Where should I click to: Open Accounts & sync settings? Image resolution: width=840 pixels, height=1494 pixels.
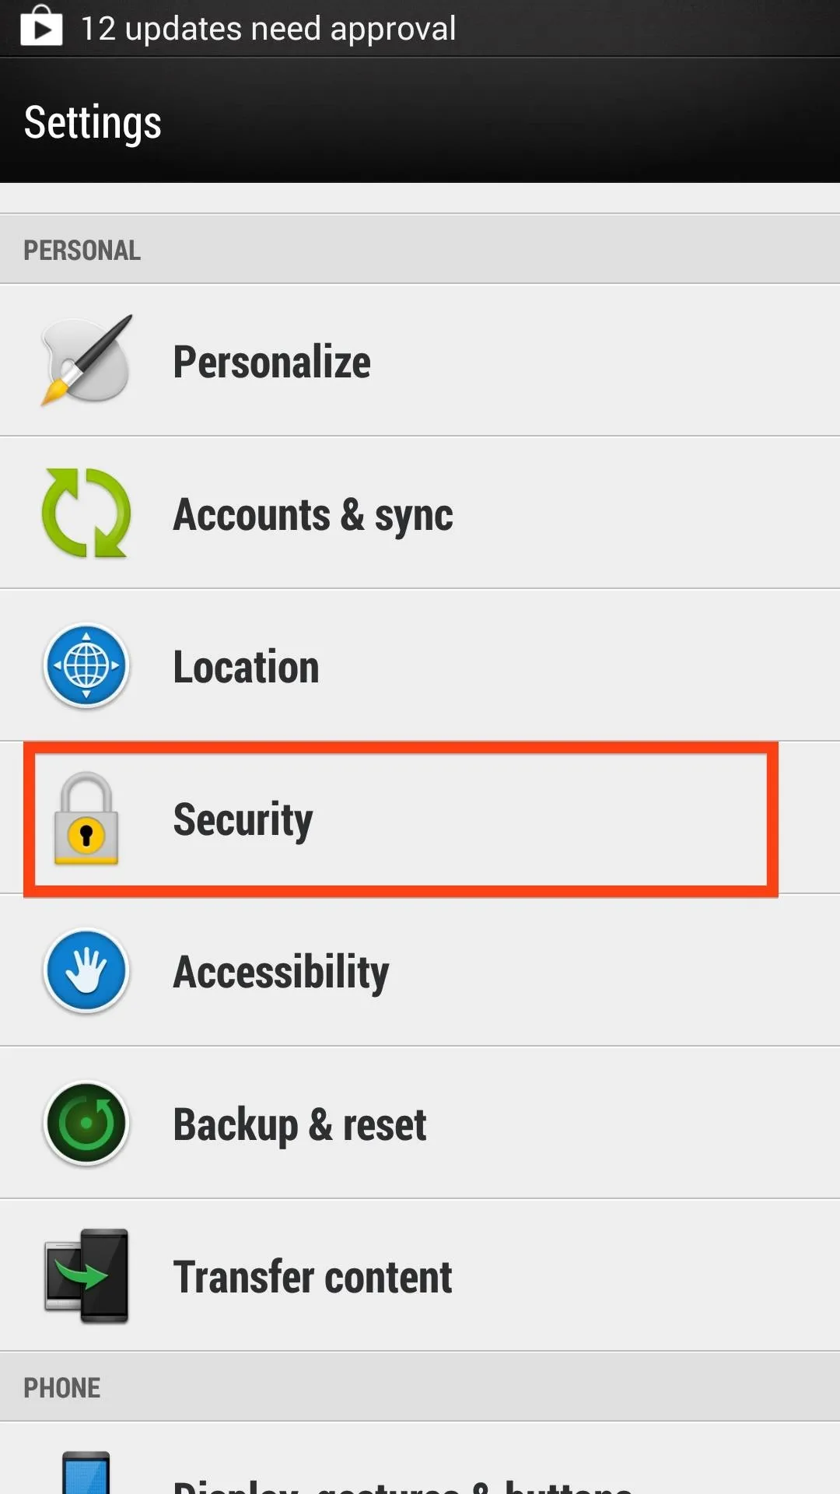[420, 513]
